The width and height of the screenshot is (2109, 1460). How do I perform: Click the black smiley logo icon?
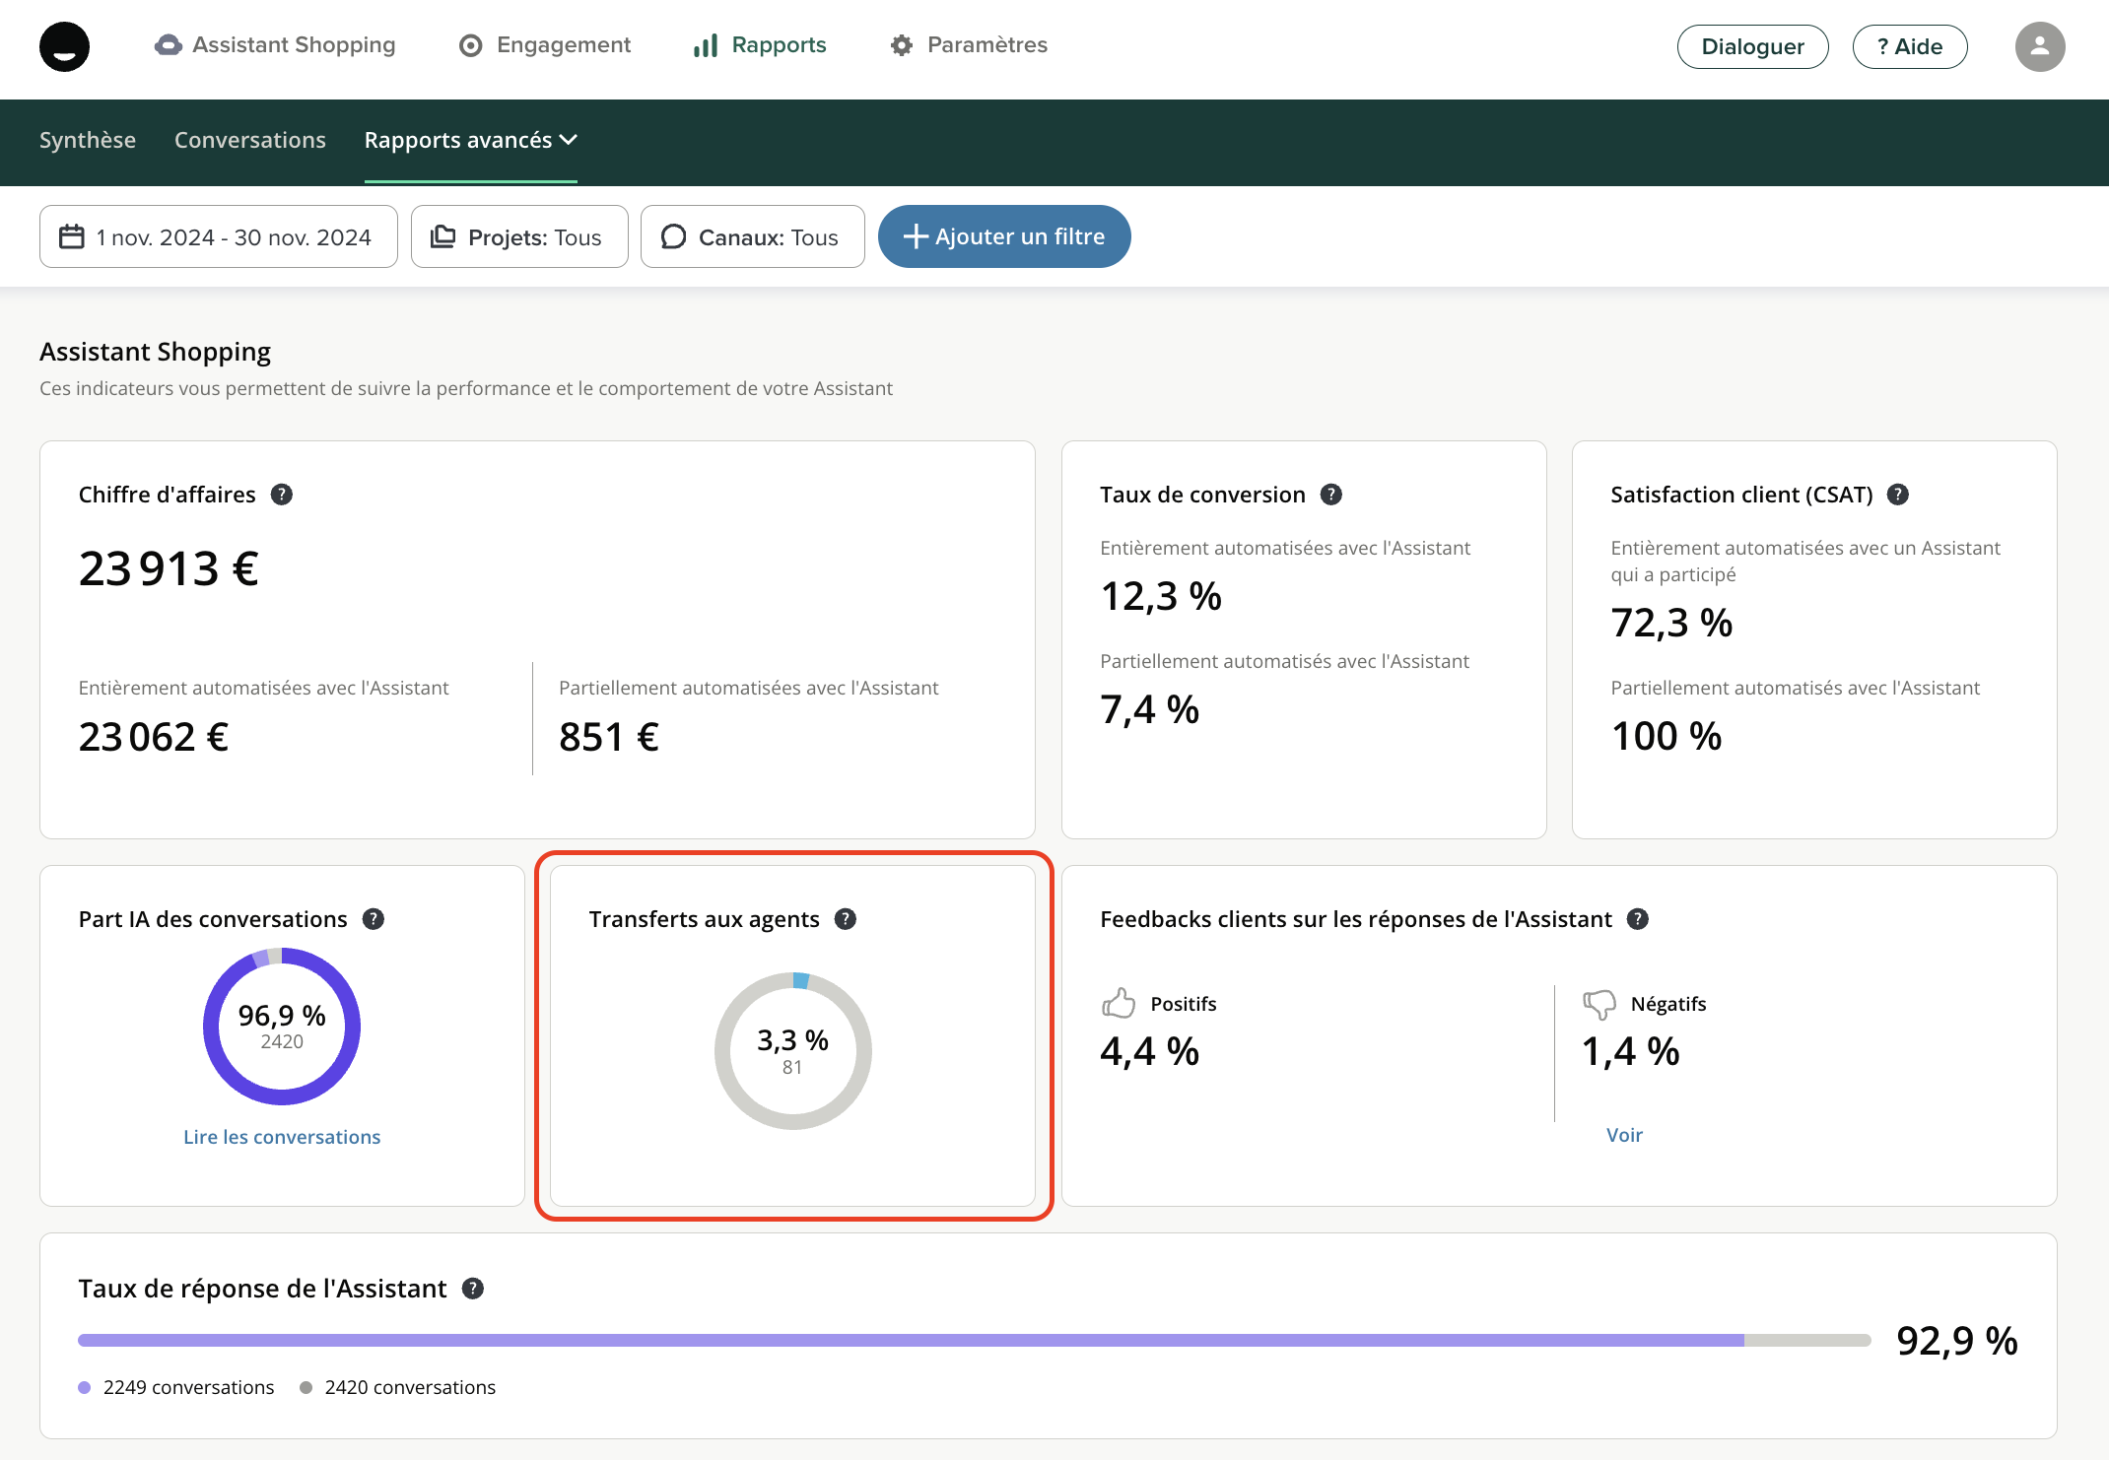64,46
